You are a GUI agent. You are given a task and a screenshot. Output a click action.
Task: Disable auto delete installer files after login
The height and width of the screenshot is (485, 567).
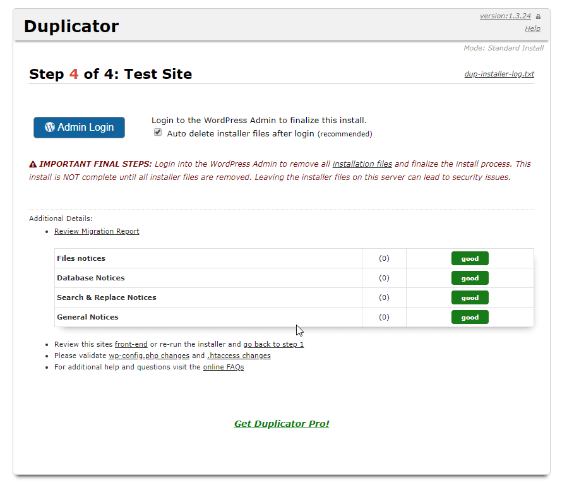pyautogui.click(x=157, y=132)
